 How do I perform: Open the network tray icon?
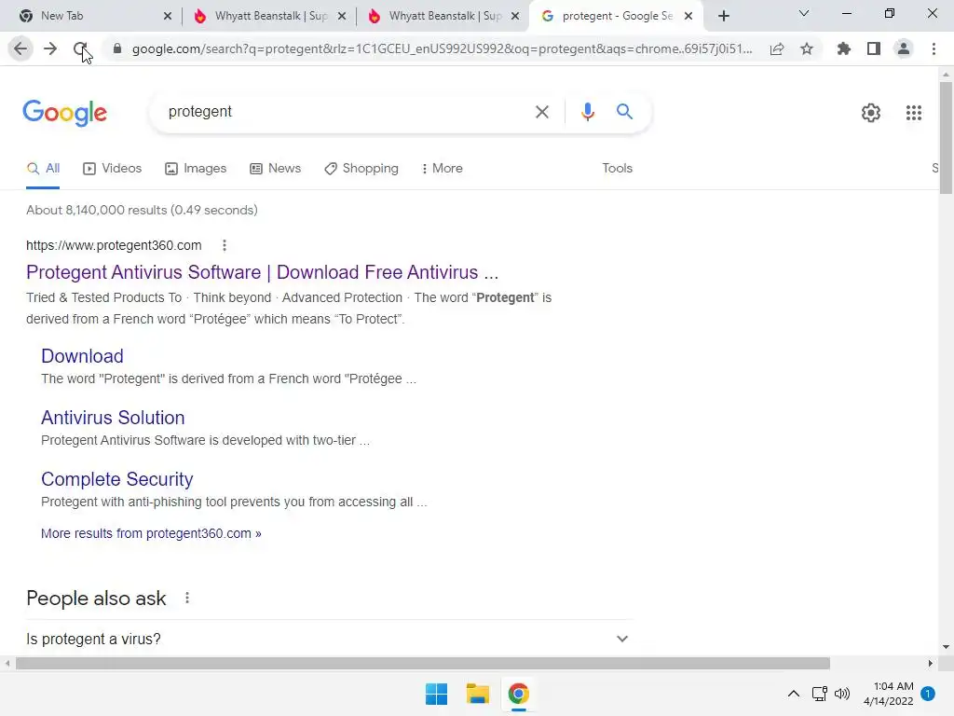pos(820,694)
